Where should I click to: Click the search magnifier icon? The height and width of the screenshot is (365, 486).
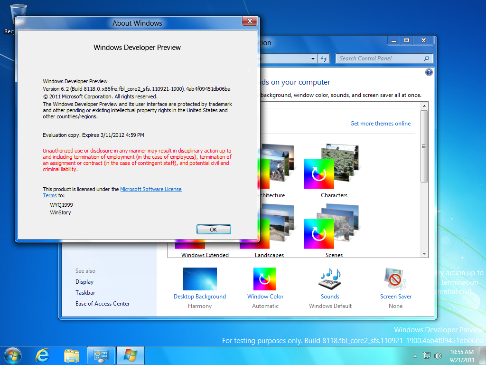pyautogui.click(x=427, y=58)
